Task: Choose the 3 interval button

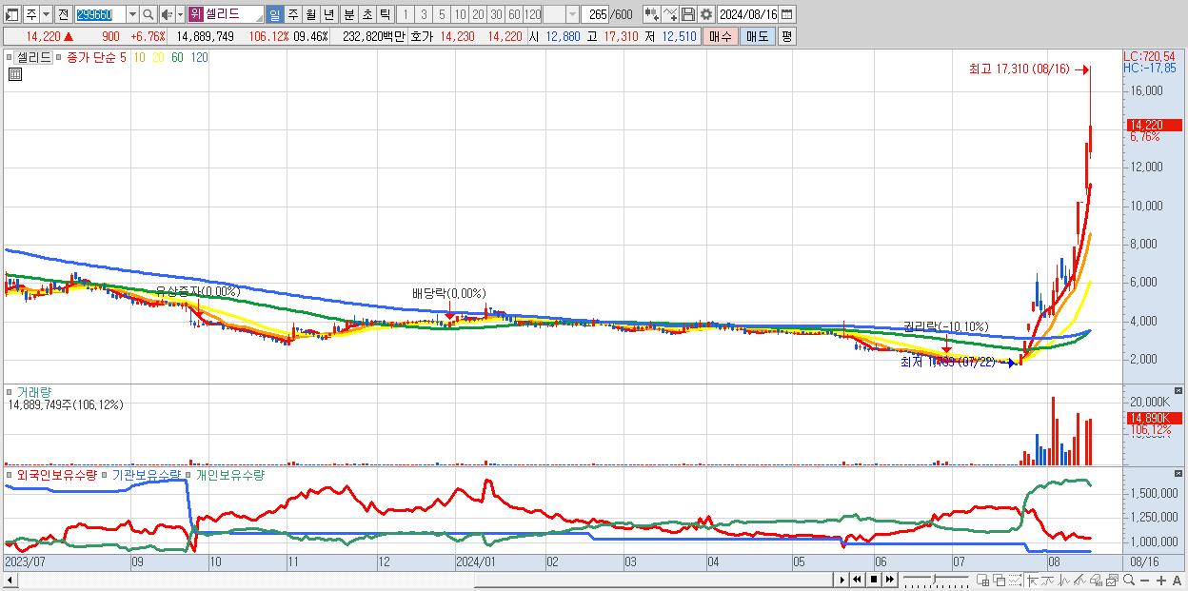Action: tap(424, 14)
